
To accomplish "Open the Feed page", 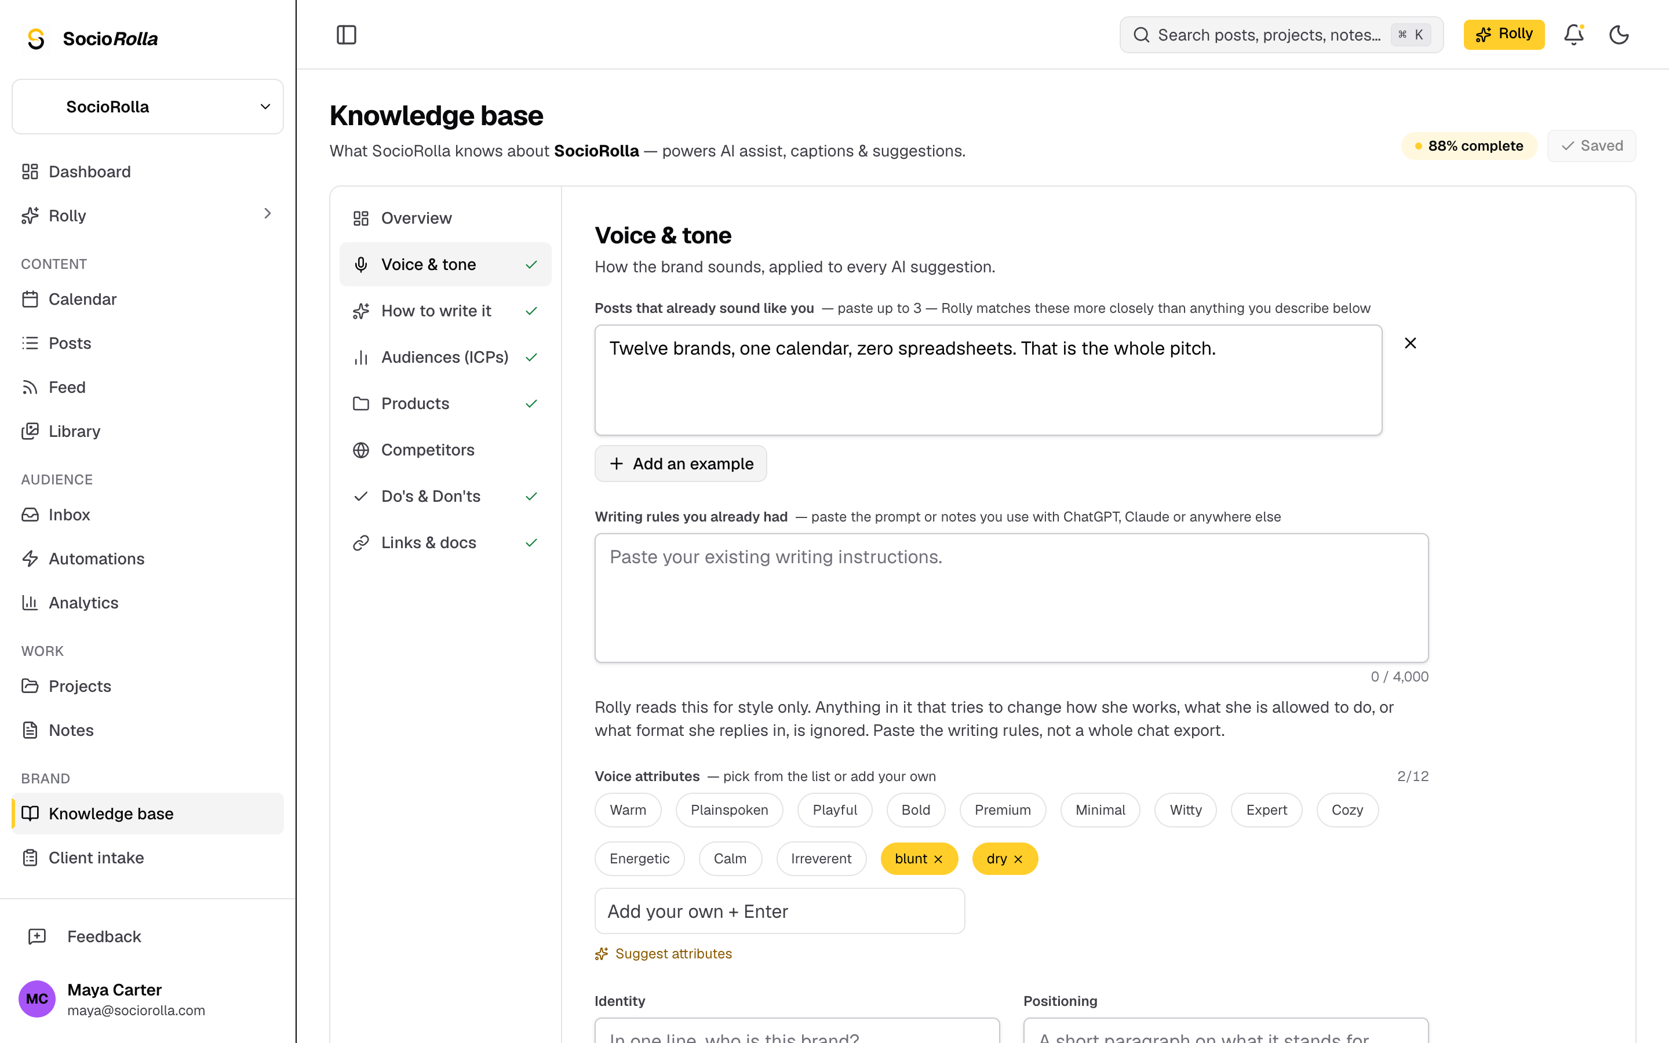I will (148, 387).
